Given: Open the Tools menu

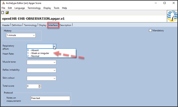Looking at the screenshot, I should coord(56,8).
